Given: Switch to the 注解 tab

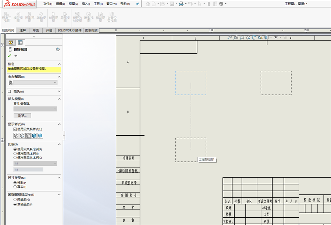Looking at the screenshot, I should [x=22, y=31].
